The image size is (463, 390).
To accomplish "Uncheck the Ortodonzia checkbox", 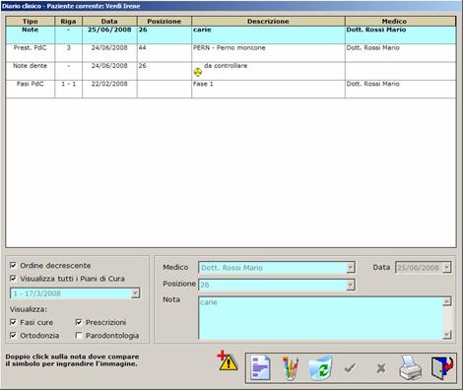I will pos(13,335).
